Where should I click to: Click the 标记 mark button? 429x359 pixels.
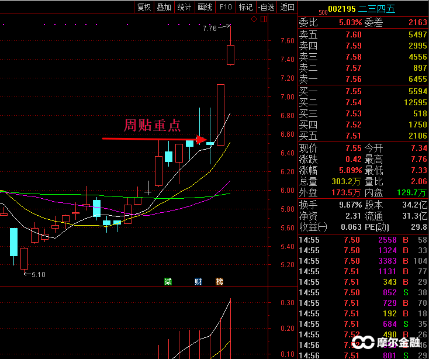pyautogui.click(x=245, y=7)
